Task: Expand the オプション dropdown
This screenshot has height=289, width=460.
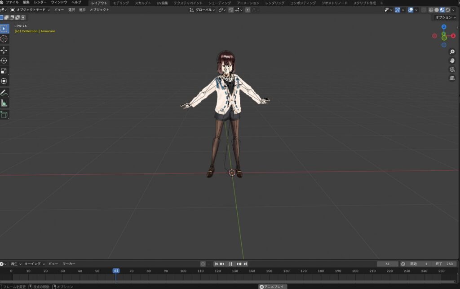Action: pyautogui.click(x=445, y=17)
